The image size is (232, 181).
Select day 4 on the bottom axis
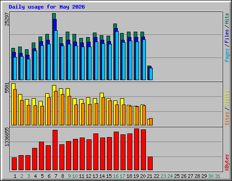click(x=35, y=176)
